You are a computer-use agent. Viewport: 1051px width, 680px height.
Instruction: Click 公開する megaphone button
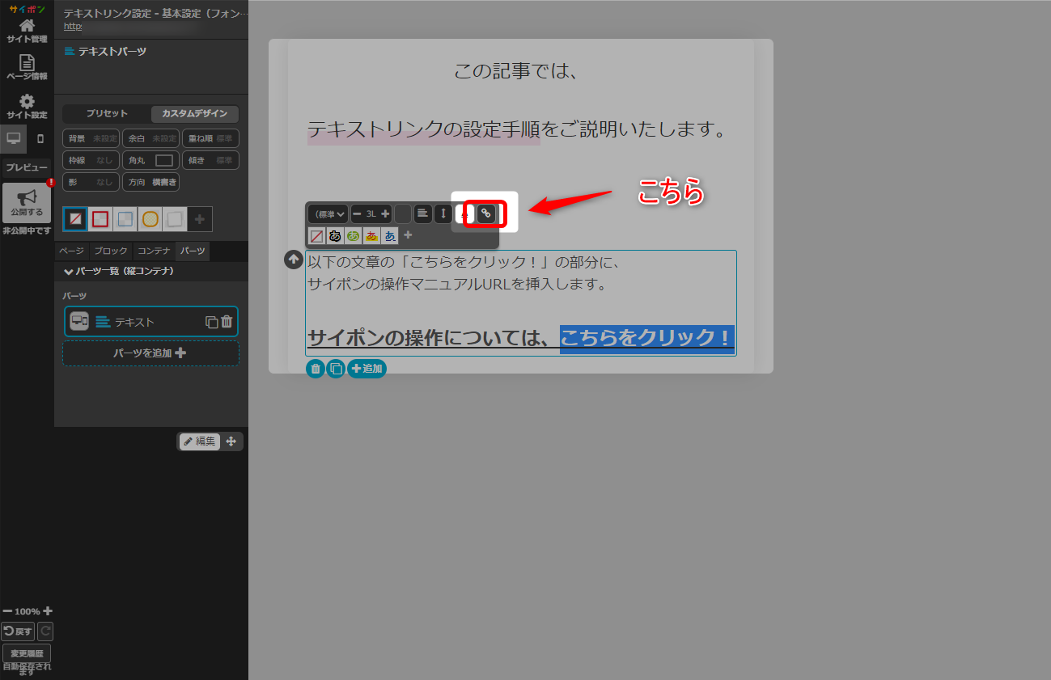point(27,203)
